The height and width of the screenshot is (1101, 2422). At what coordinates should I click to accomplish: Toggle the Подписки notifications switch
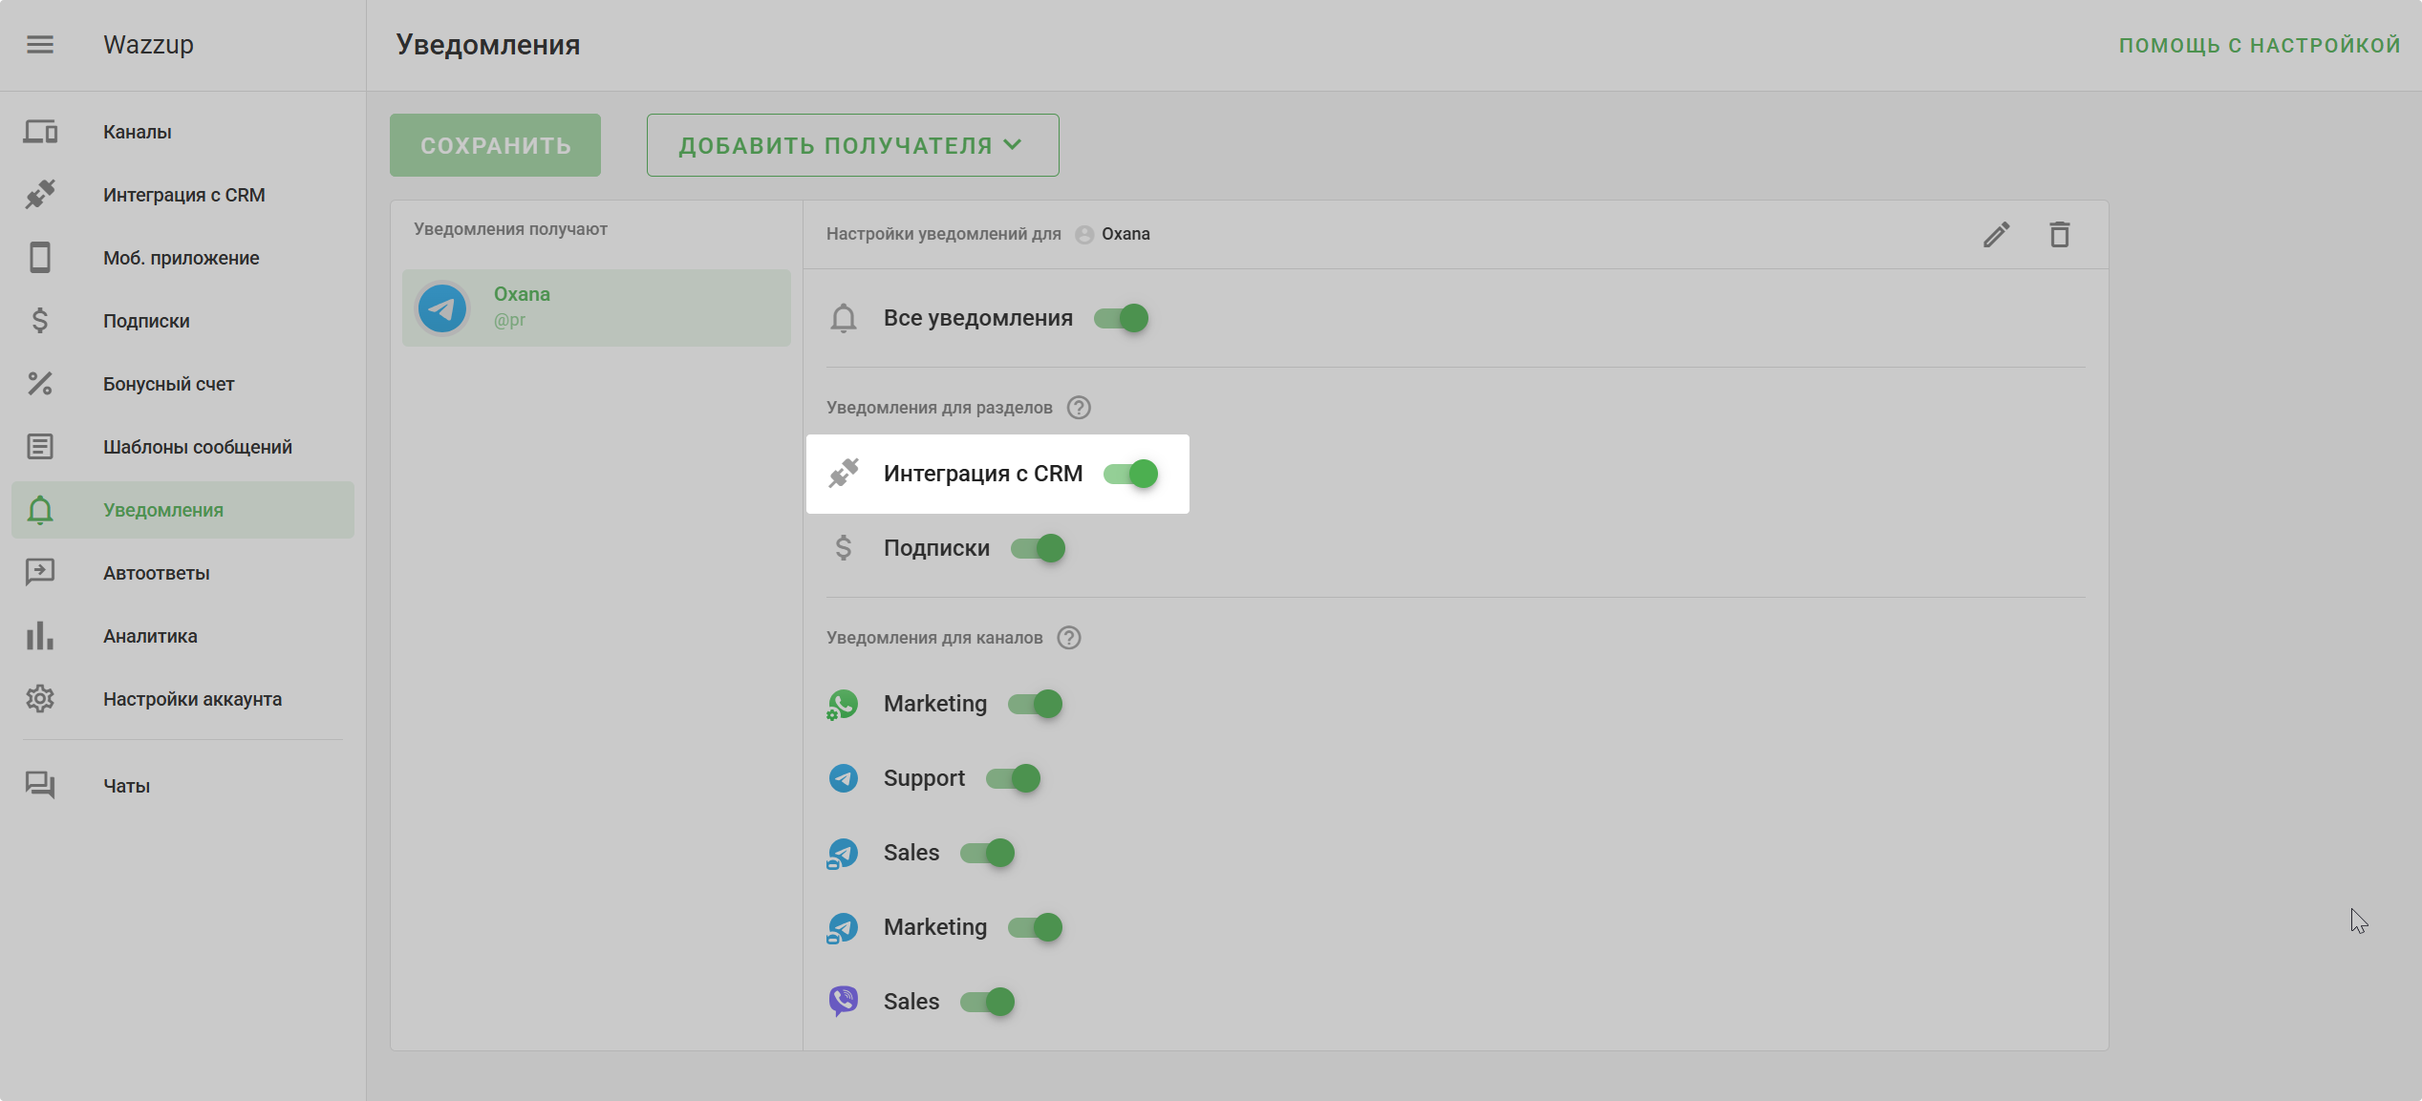click(x=1039, y=548)
